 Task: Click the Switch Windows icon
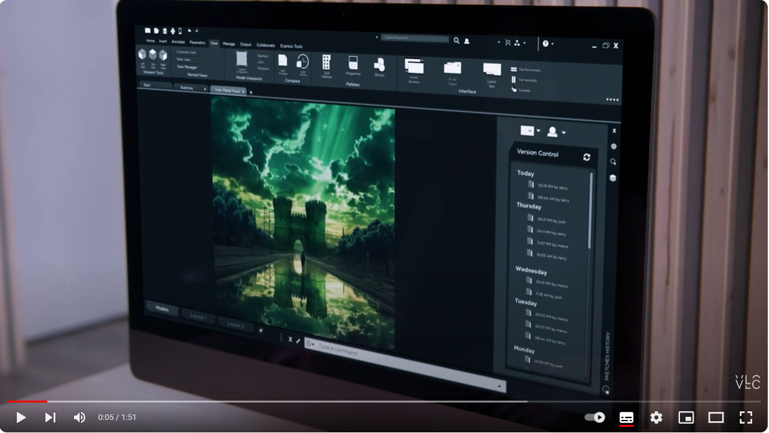(x=414, y=66)
